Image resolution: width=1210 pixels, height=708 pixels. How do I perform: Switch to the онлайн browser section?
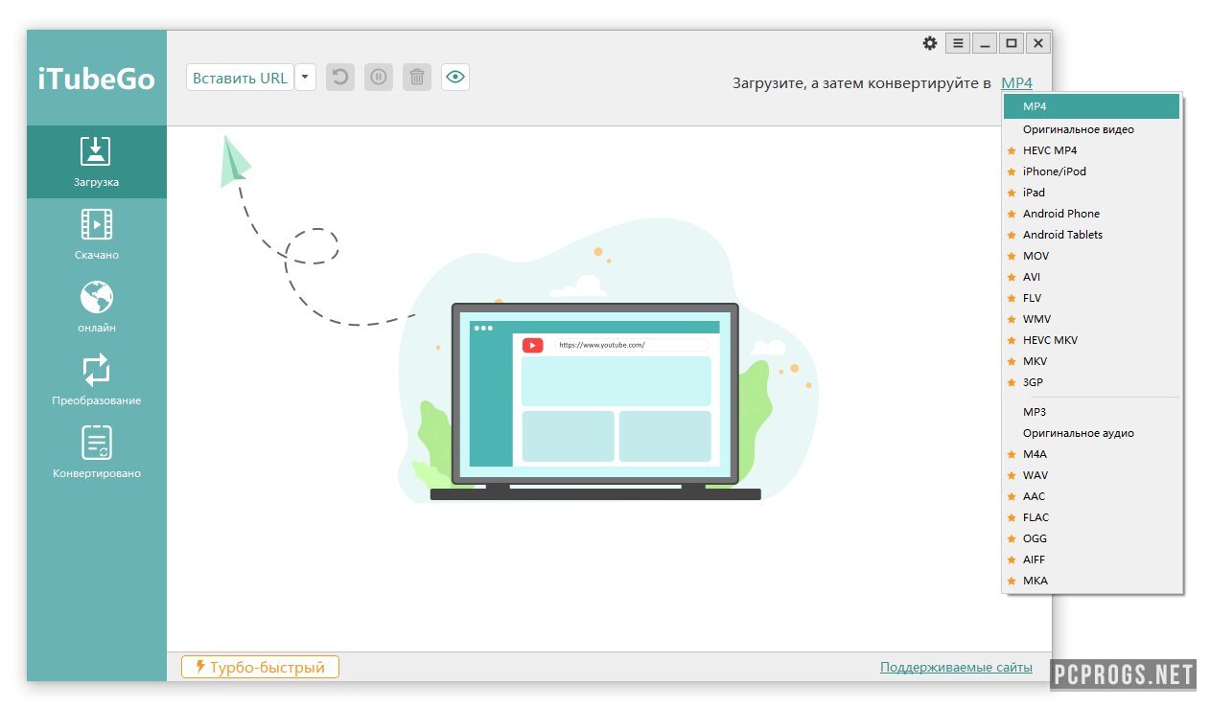[95, 305]
